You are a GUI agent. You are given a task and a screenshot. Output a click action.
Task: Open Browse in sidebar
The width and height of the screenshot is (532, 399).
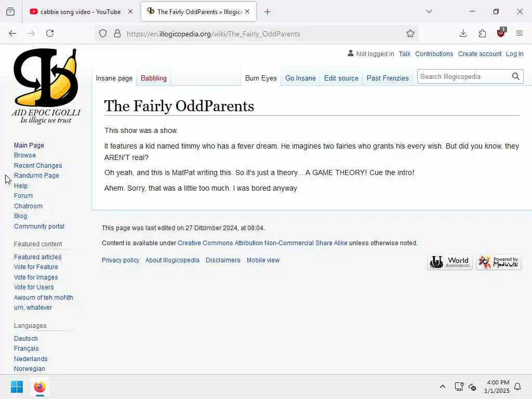[25, 155]
